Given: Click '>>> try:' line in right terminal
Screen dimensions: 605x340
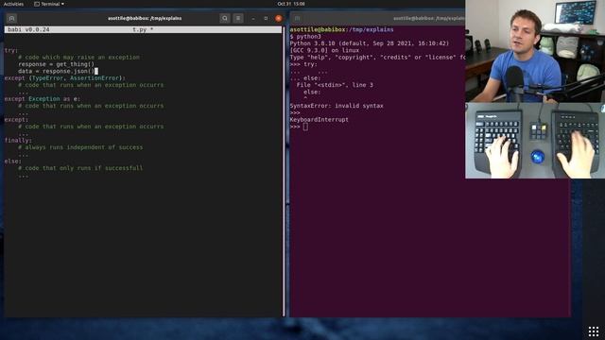Looking at the screenshot, I should (303, 64).
